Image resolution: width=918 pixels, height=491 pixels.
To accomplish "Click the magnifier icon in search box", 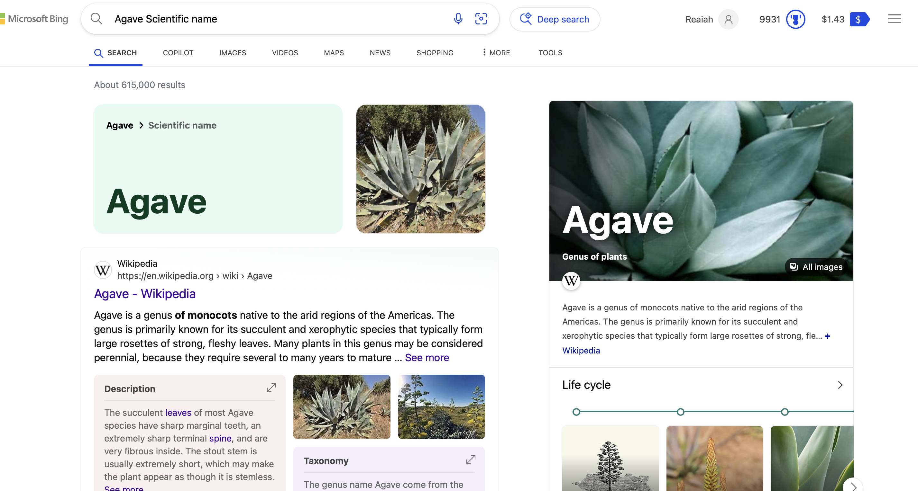I will 96,19.
